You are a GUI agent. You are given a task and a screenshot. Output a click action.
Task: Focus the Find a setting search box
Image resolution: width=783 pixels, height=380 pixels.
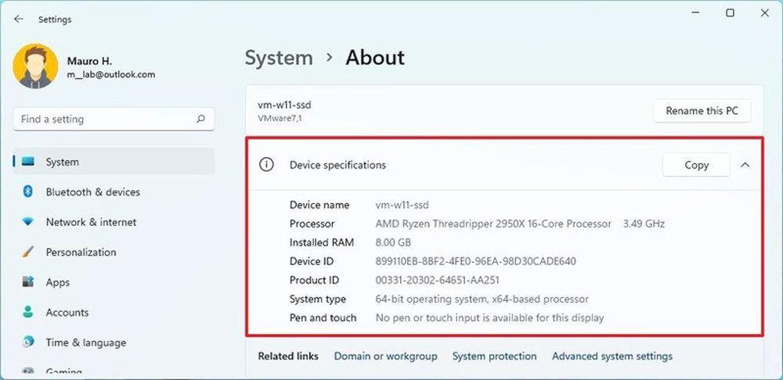(102, 120)
